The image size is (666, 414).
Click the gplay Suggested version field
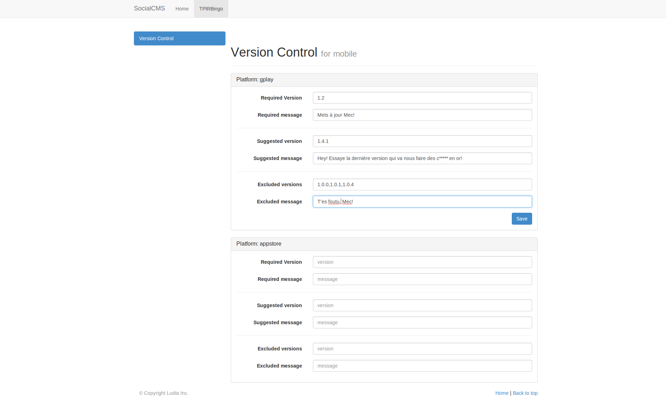pyautogui.click(x=422, y=141)
